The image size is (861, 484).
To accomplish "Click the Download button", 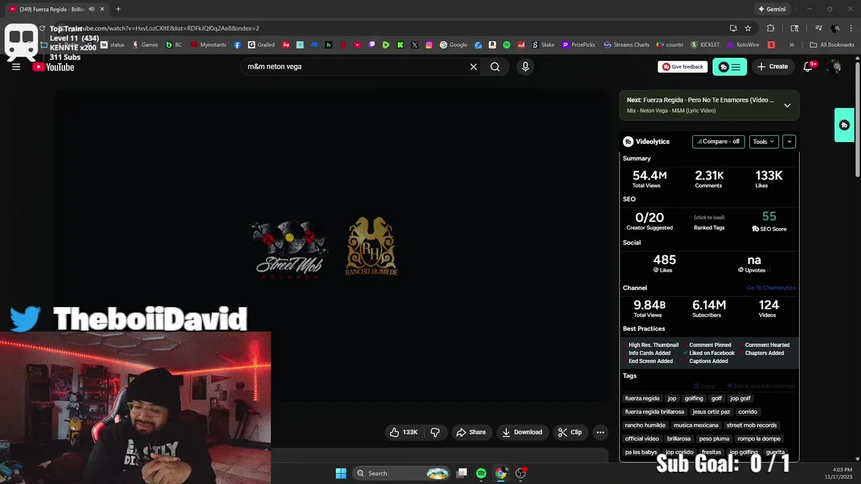I will click(522, 432).
